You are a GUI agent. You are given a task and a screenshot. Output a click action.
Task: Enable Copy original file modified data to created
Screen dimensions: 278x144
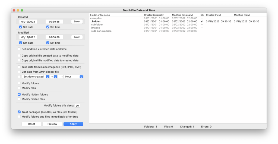[x=19, y=60]
